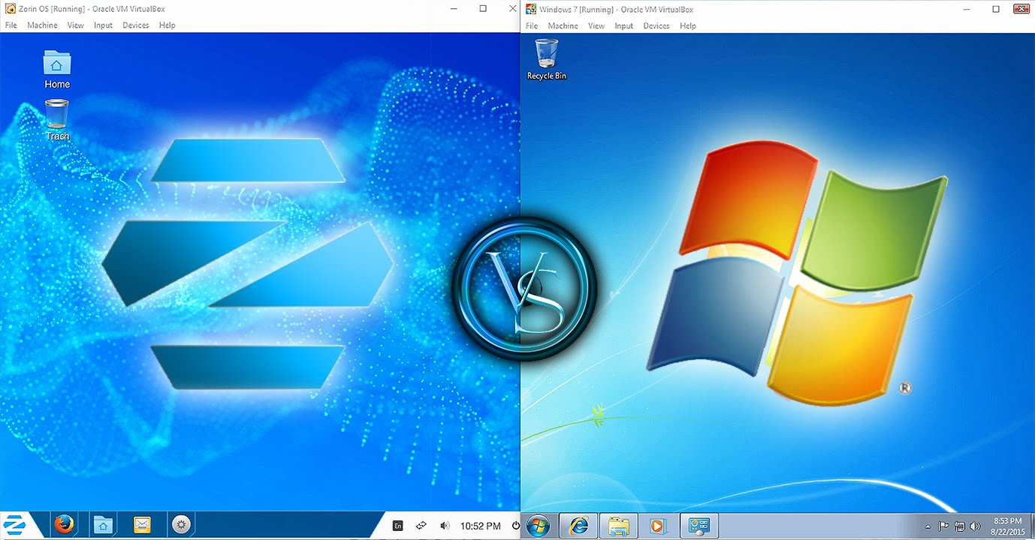Open Windows Explorer from the taskbar

[x=619, y=526]
